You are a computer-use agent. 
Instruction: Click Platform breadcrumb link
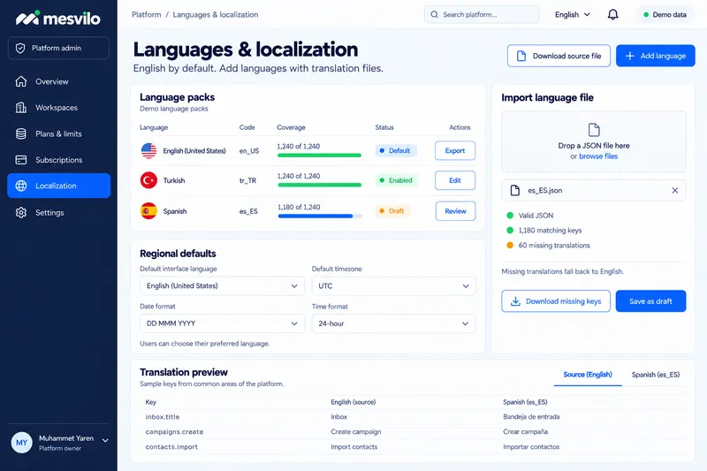point(146,14)
